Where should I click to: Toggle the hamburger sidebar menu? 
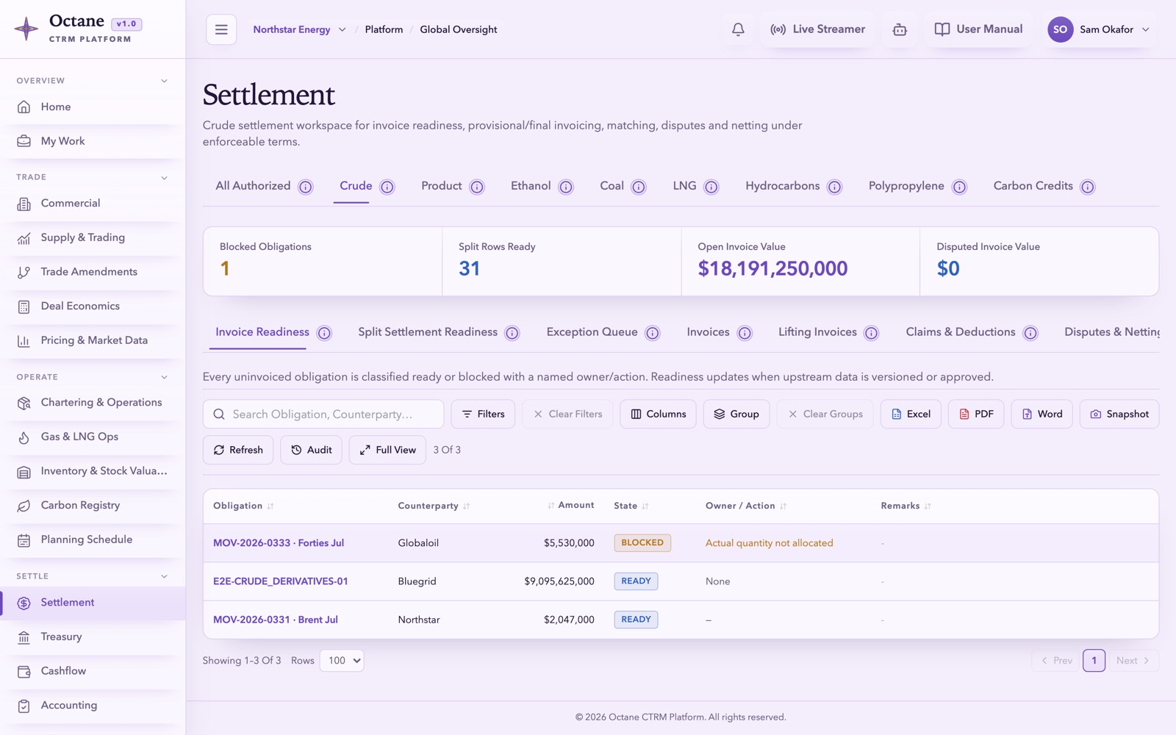coord(221,29)
